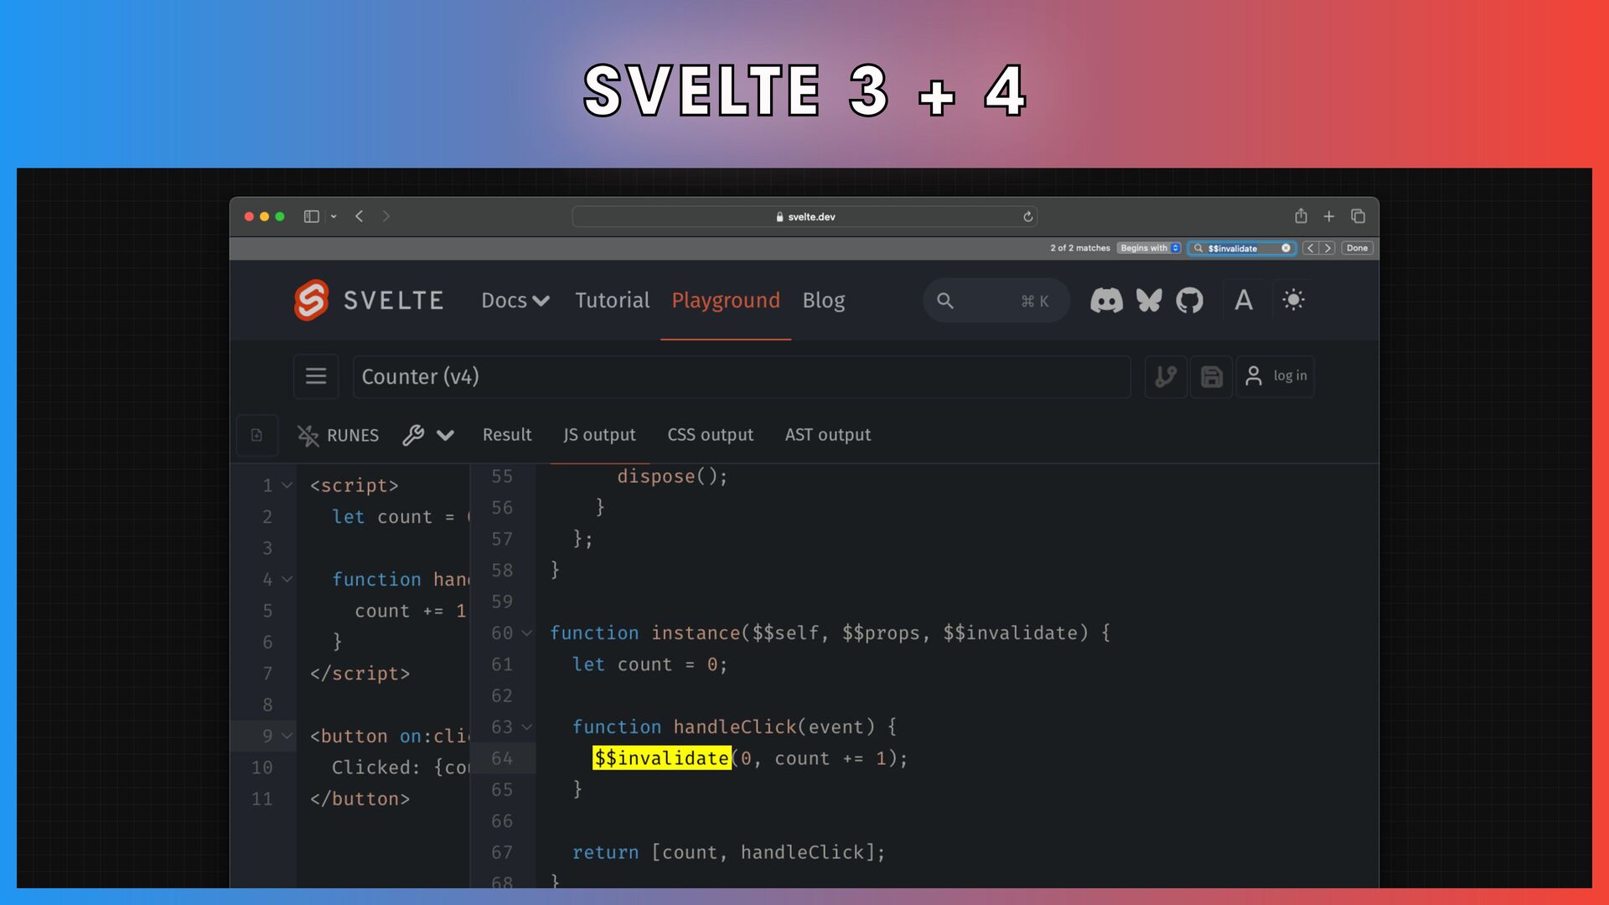Open the GitHub repository icon
The image size is (1609, 905).
coord(1189,301)
